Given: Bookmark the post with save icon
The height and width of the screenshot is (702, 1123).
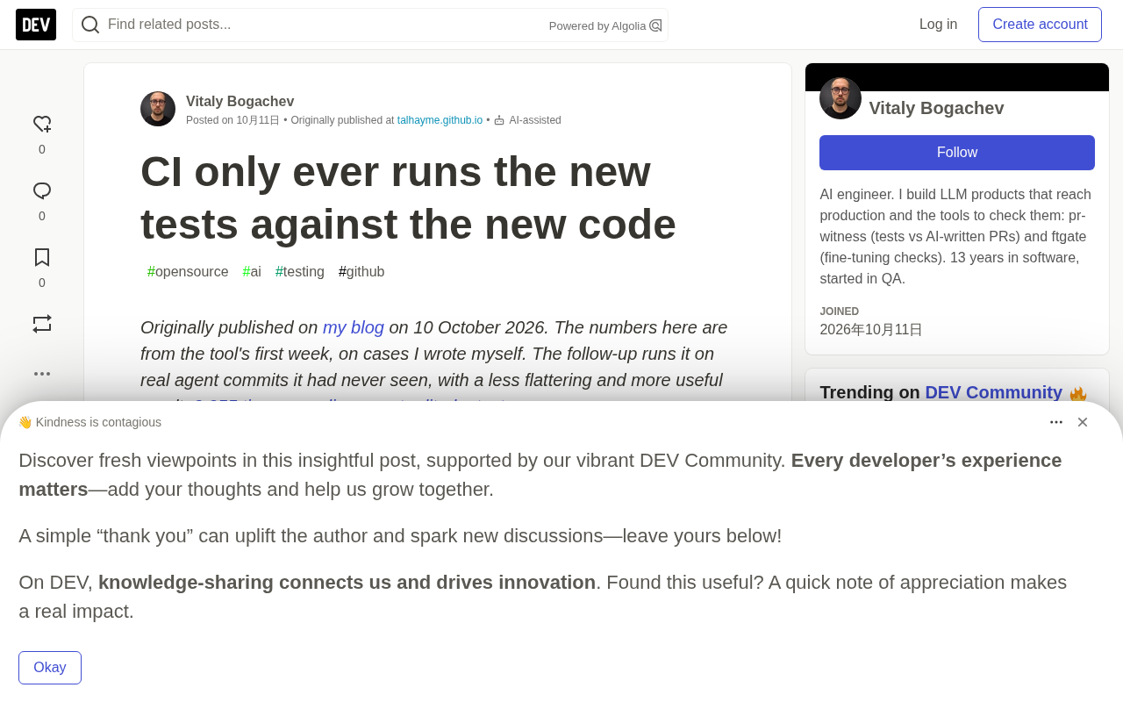Looking at the screenshot, I should [x=42, y=257].
